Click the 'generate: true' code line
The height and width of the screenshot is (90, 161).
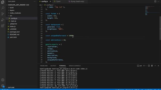coord(54,27)
